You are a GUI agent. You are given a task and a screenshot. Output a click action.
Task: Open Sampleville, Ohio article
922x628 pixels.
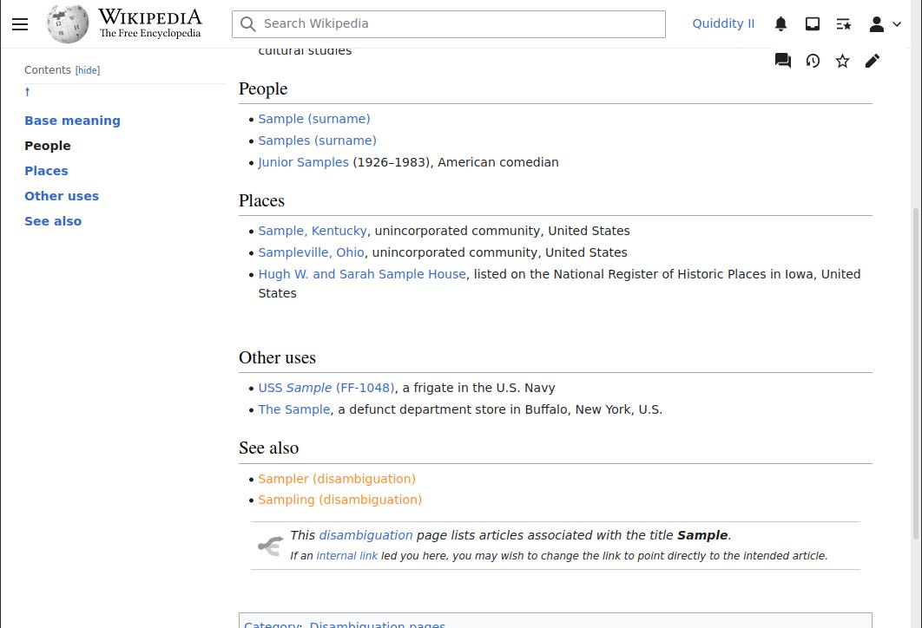pos(311,252)
